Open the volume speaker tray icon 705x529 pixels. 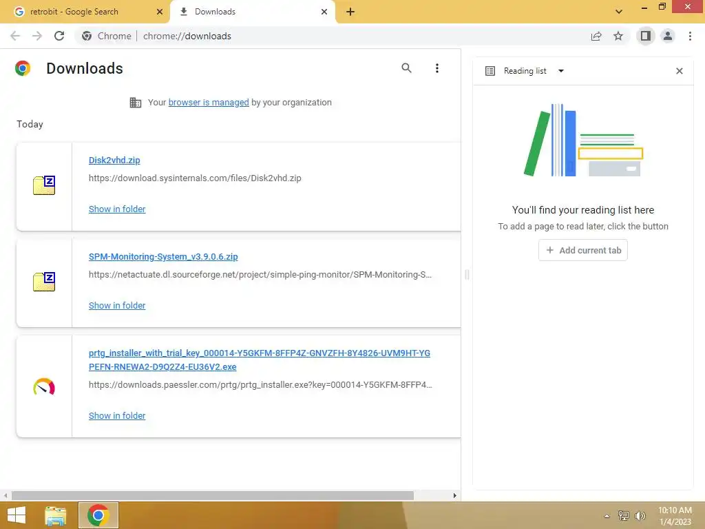click(640, 515)
